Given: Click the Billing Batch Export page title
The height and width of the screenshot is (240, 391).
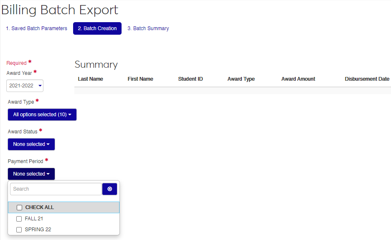Looking at the screenshot, I should tap(60, 10).
